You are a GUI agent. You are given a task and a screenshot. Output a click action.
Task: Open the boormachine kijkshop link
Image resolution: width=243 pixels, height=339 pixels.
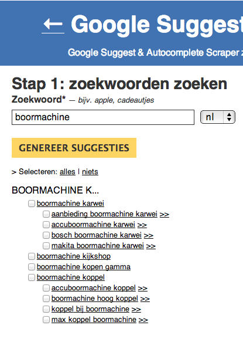[74, 256]
